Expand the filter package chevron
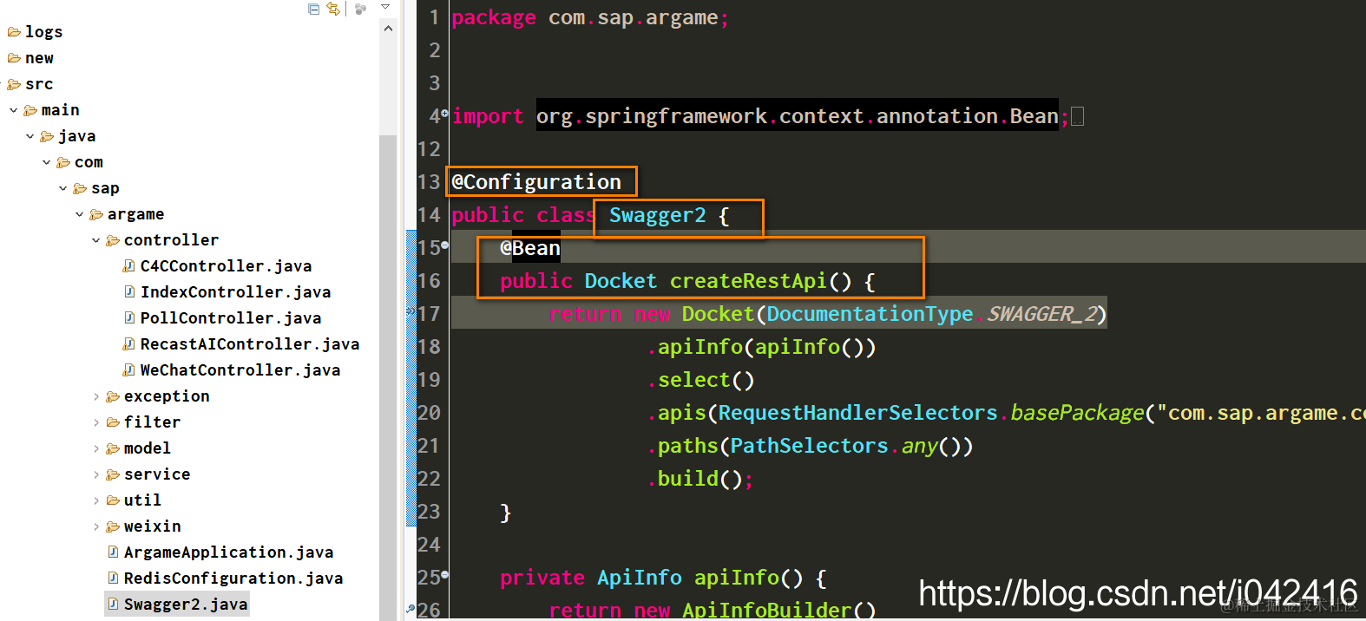The height and width of the screenshot is (621, 1366). 96,422
